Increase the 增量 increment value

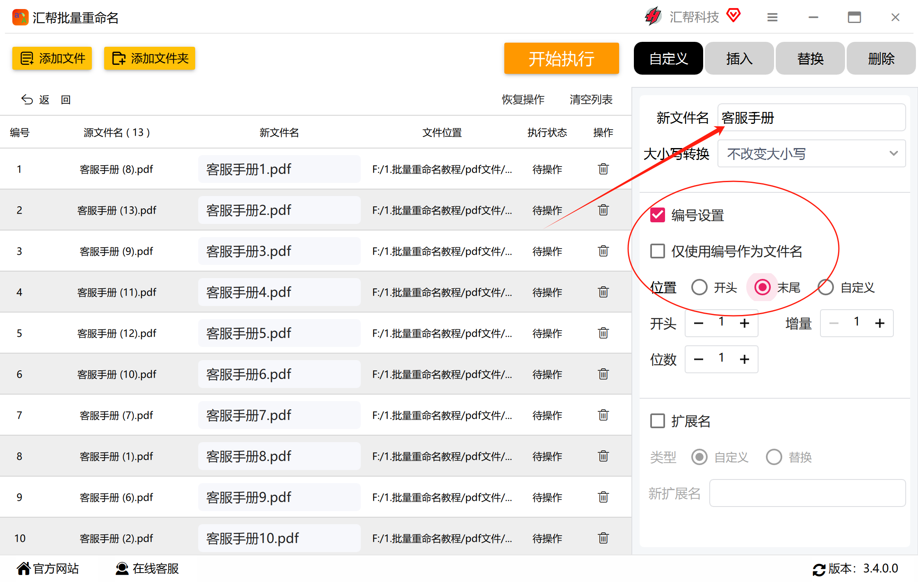[x=880, y=324]
